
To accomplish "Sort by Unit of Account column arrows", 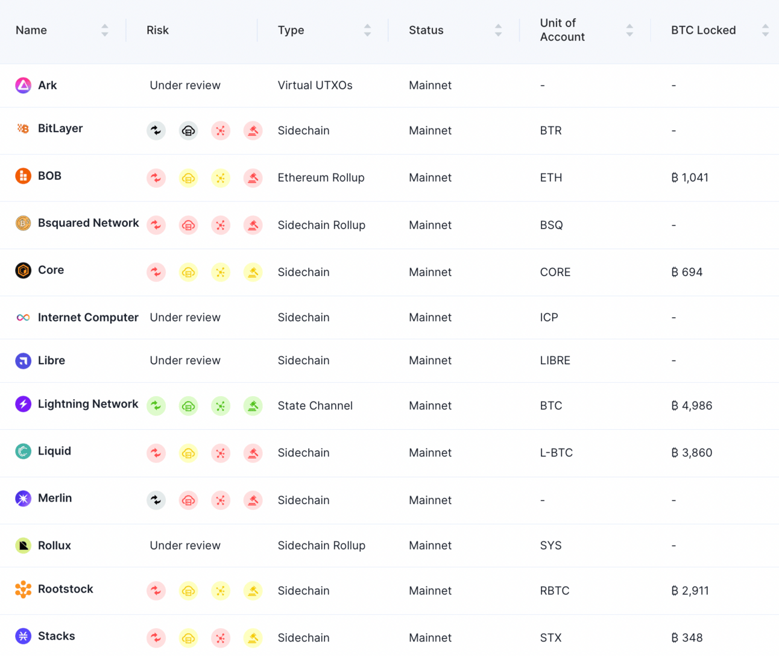I will point(629,30).
